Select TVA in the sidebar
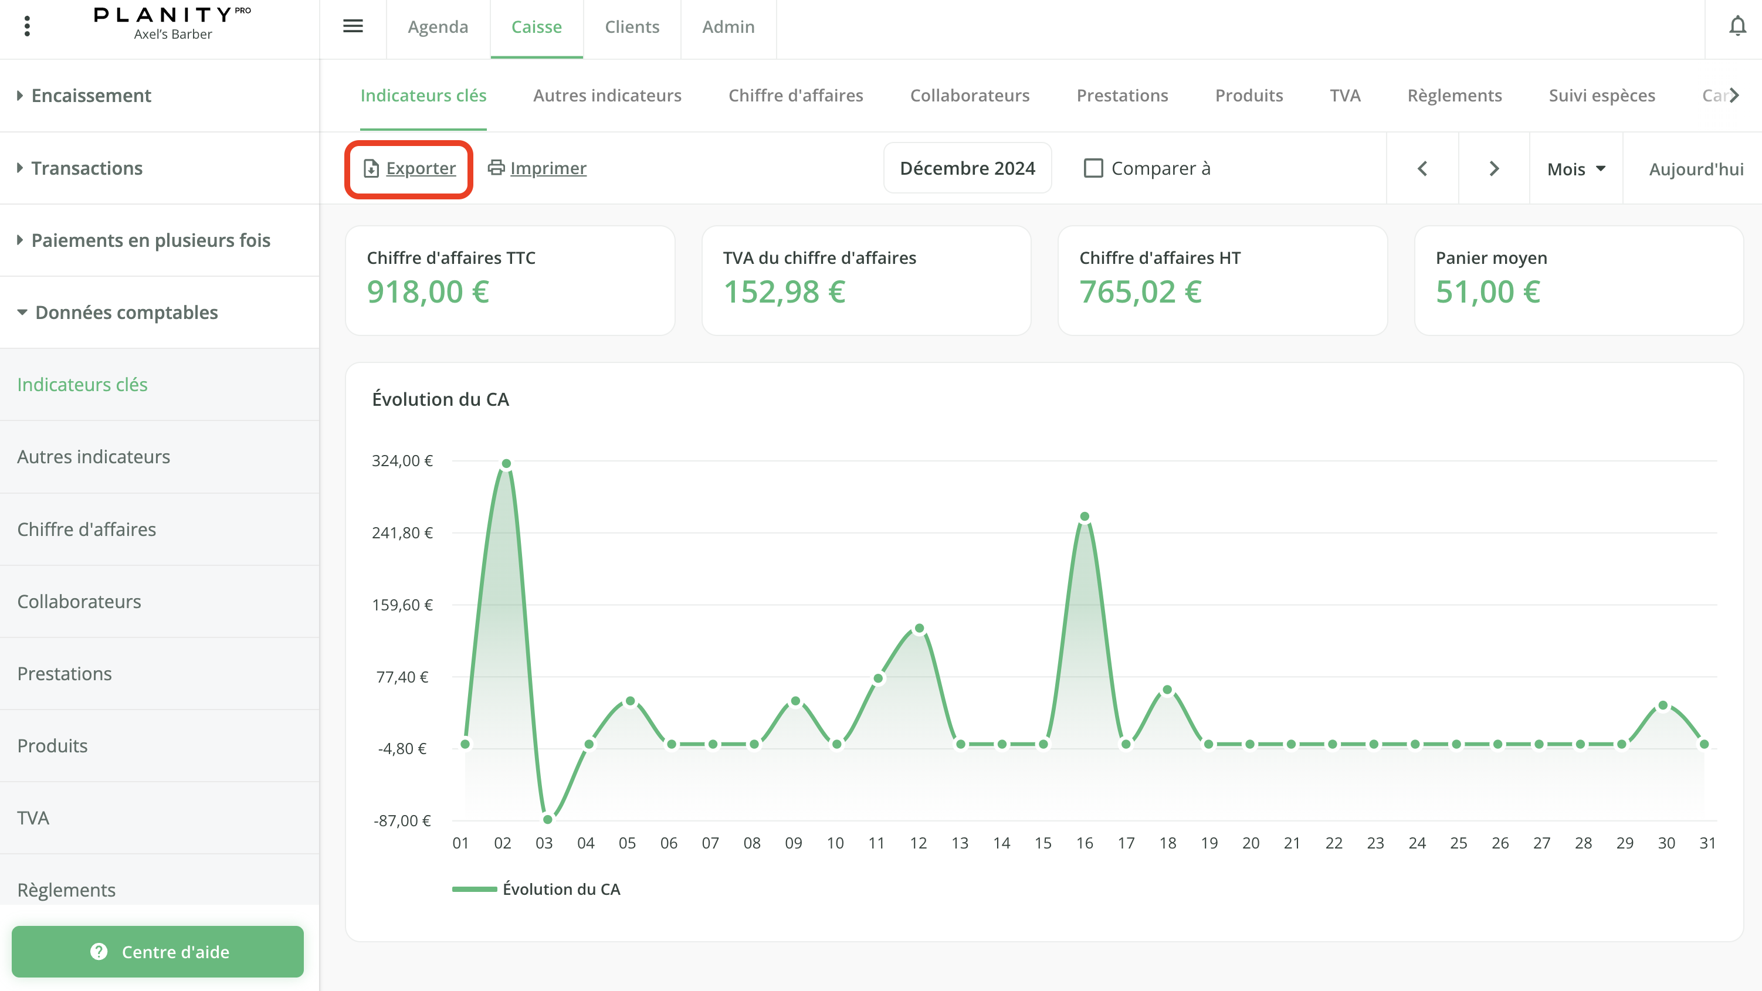 (x=33, y=817)
